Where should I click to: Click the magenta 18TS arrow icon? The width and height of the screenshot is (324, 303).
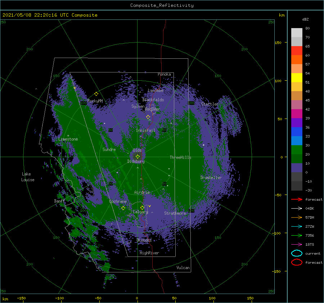pyautogui.click(x=297, y=245)
